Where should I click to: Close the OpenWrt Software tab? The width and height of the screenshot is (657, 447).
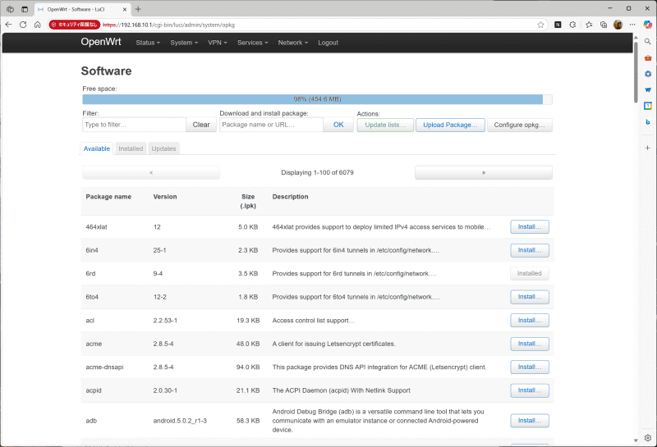point(125,9)
